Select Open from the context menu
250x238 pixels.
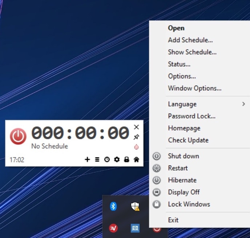point(176,28)
